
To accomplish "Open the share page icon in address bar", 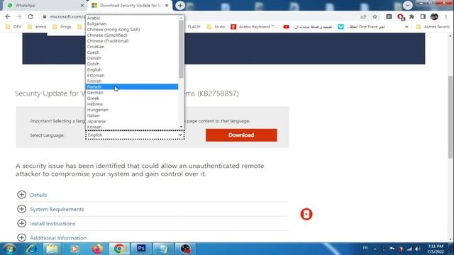I will tap(363, 17).
